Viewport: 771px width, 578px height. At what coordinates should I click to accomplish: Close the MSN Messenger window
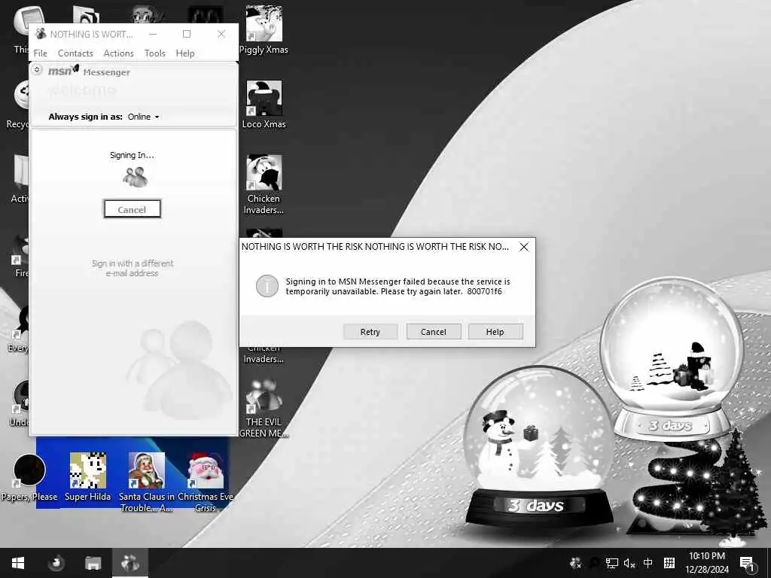click(221, 34)
